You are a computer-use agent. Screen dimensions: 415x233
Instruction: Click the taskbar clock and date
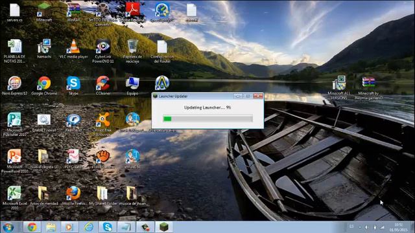point(399,227)
